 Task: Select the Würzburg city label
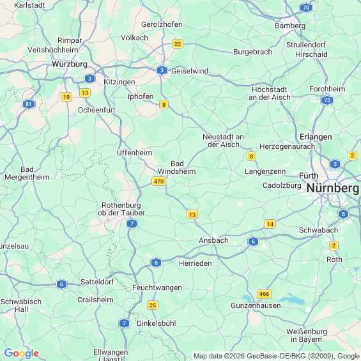pyautogui.click(x=70, y=64)
